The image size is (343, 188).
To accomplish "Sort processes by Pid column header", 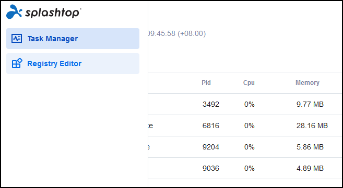I will click(x=206, y=83).
